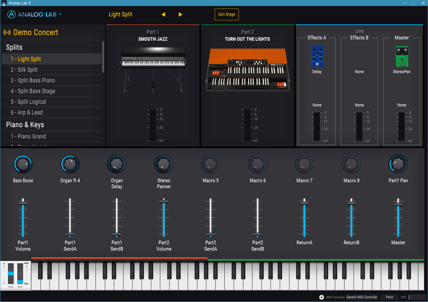Click the Part 2 level meter
Screen dimensions: 428x302
click(x=247, y=125)
